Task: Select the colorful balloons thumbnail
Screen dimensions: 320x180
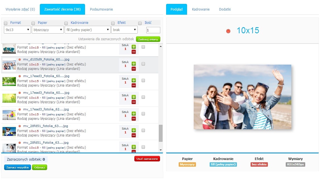Action: tap(9, 115)
